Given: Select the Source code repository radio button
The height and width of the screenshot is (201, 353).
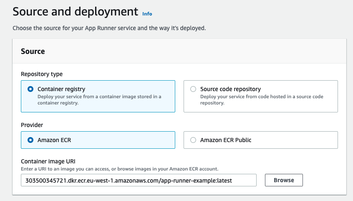Looking at the screenshot, I should [193, 89].
